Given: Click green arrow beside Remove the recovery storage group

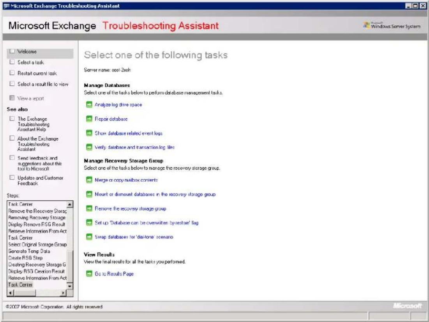Looking at the screenshot, I should 89,209.
